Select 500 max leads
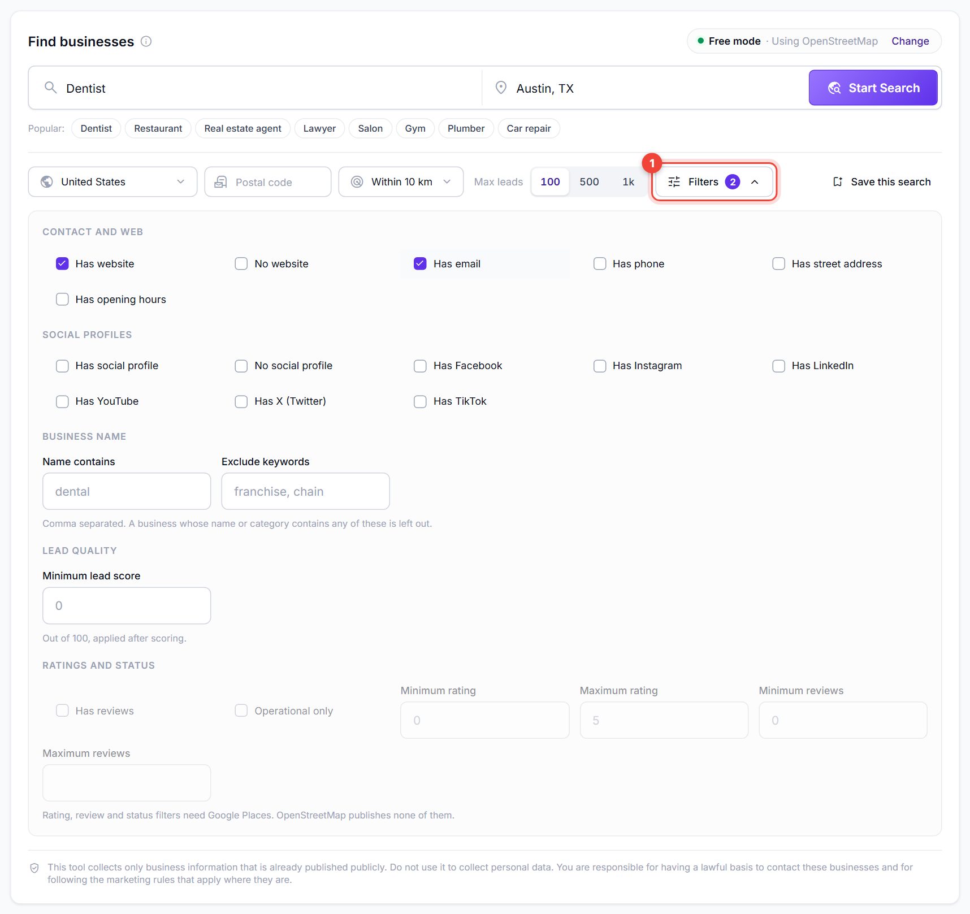Viewport: 970px width, 914px height. (589, 182)
